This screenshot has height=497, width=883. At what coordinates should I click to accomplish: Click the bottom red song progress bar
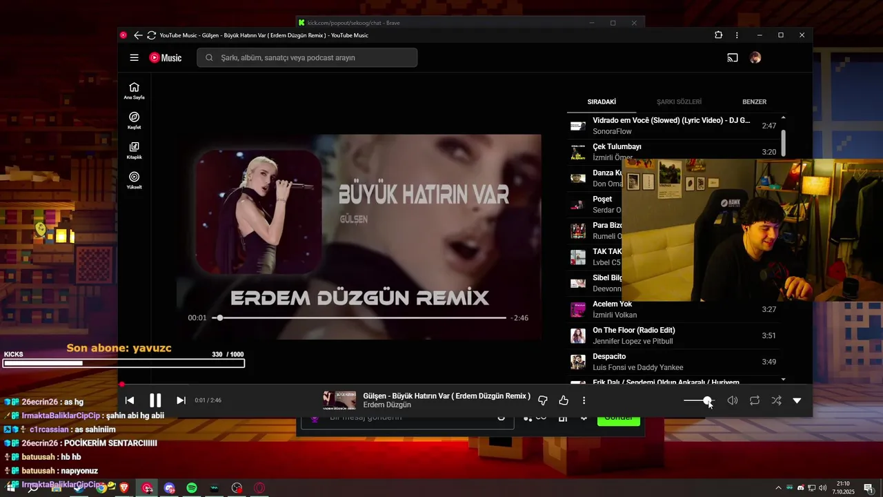[465, 384]
